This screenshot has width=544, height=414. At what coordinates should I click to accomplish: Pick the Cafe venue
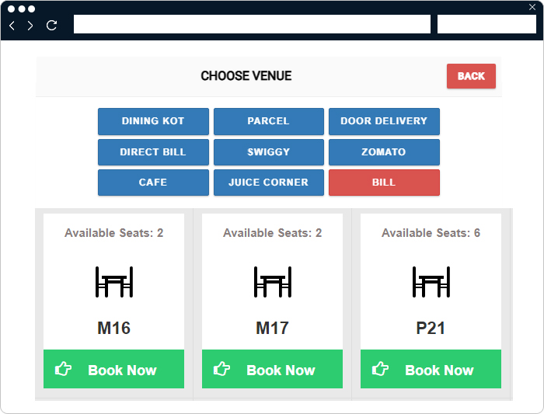click(x=153, y=183)
